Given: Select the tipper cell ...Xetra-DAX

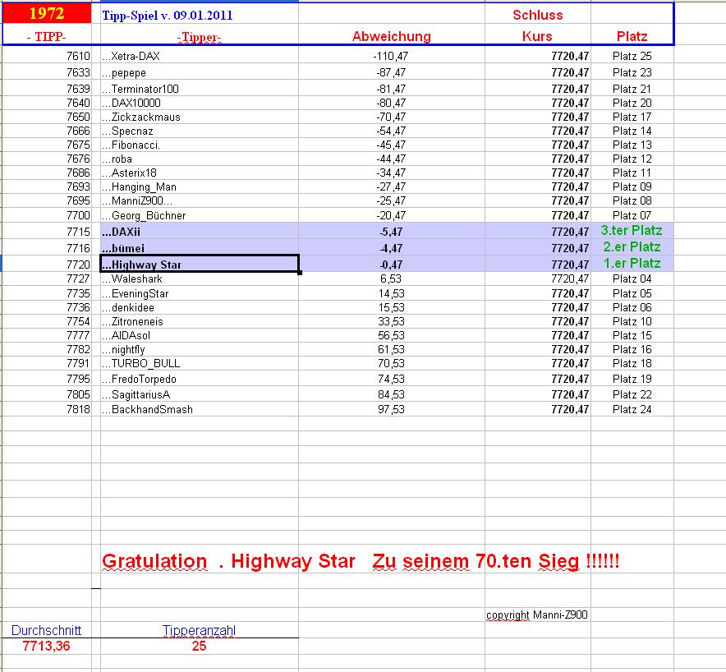Looking at the screenshot, I should click(200, 56).
